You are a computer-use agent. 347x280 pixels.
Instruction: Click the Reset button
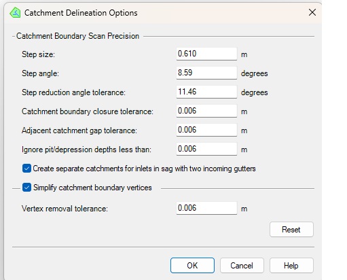click(291, 230)
